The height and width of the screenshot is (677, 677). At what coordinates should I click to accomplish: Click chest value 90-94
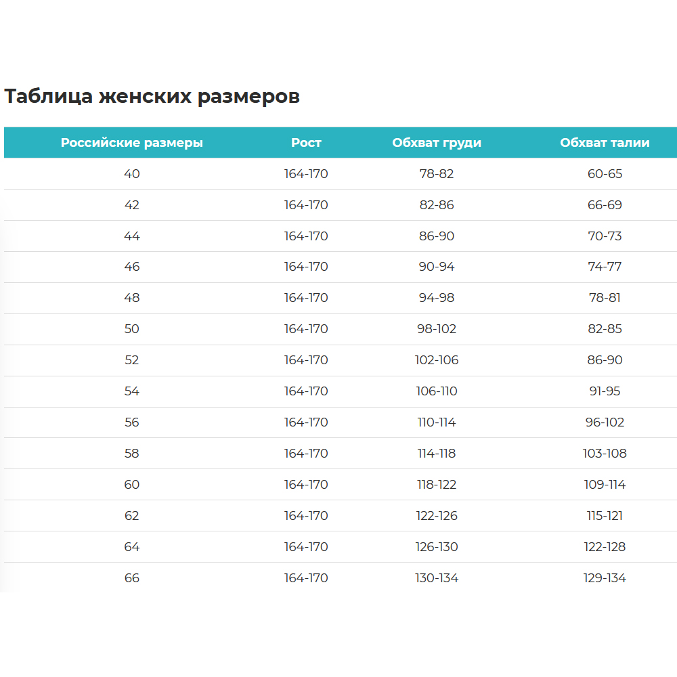(x=437, y=267)
